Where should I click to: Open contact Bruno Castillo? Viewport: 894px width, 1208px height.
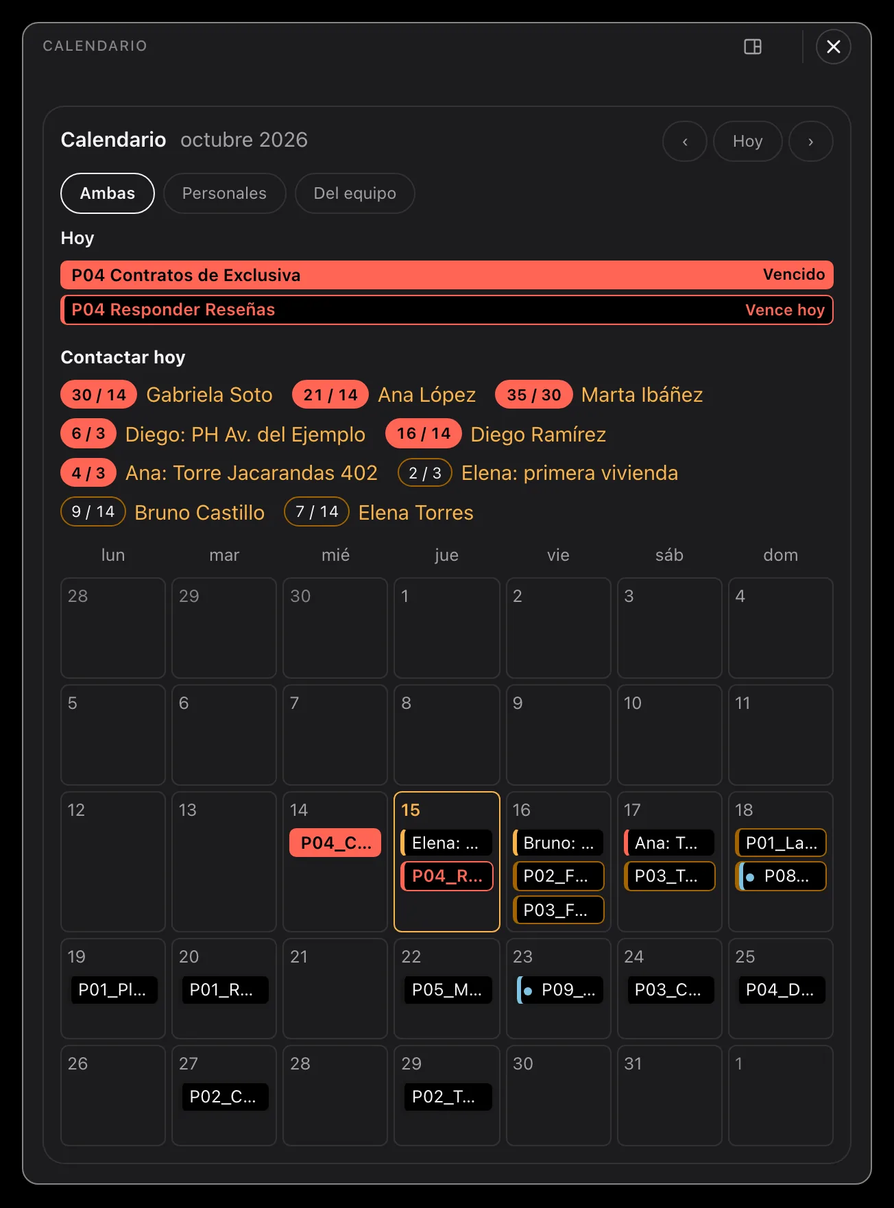click(199, 513)
